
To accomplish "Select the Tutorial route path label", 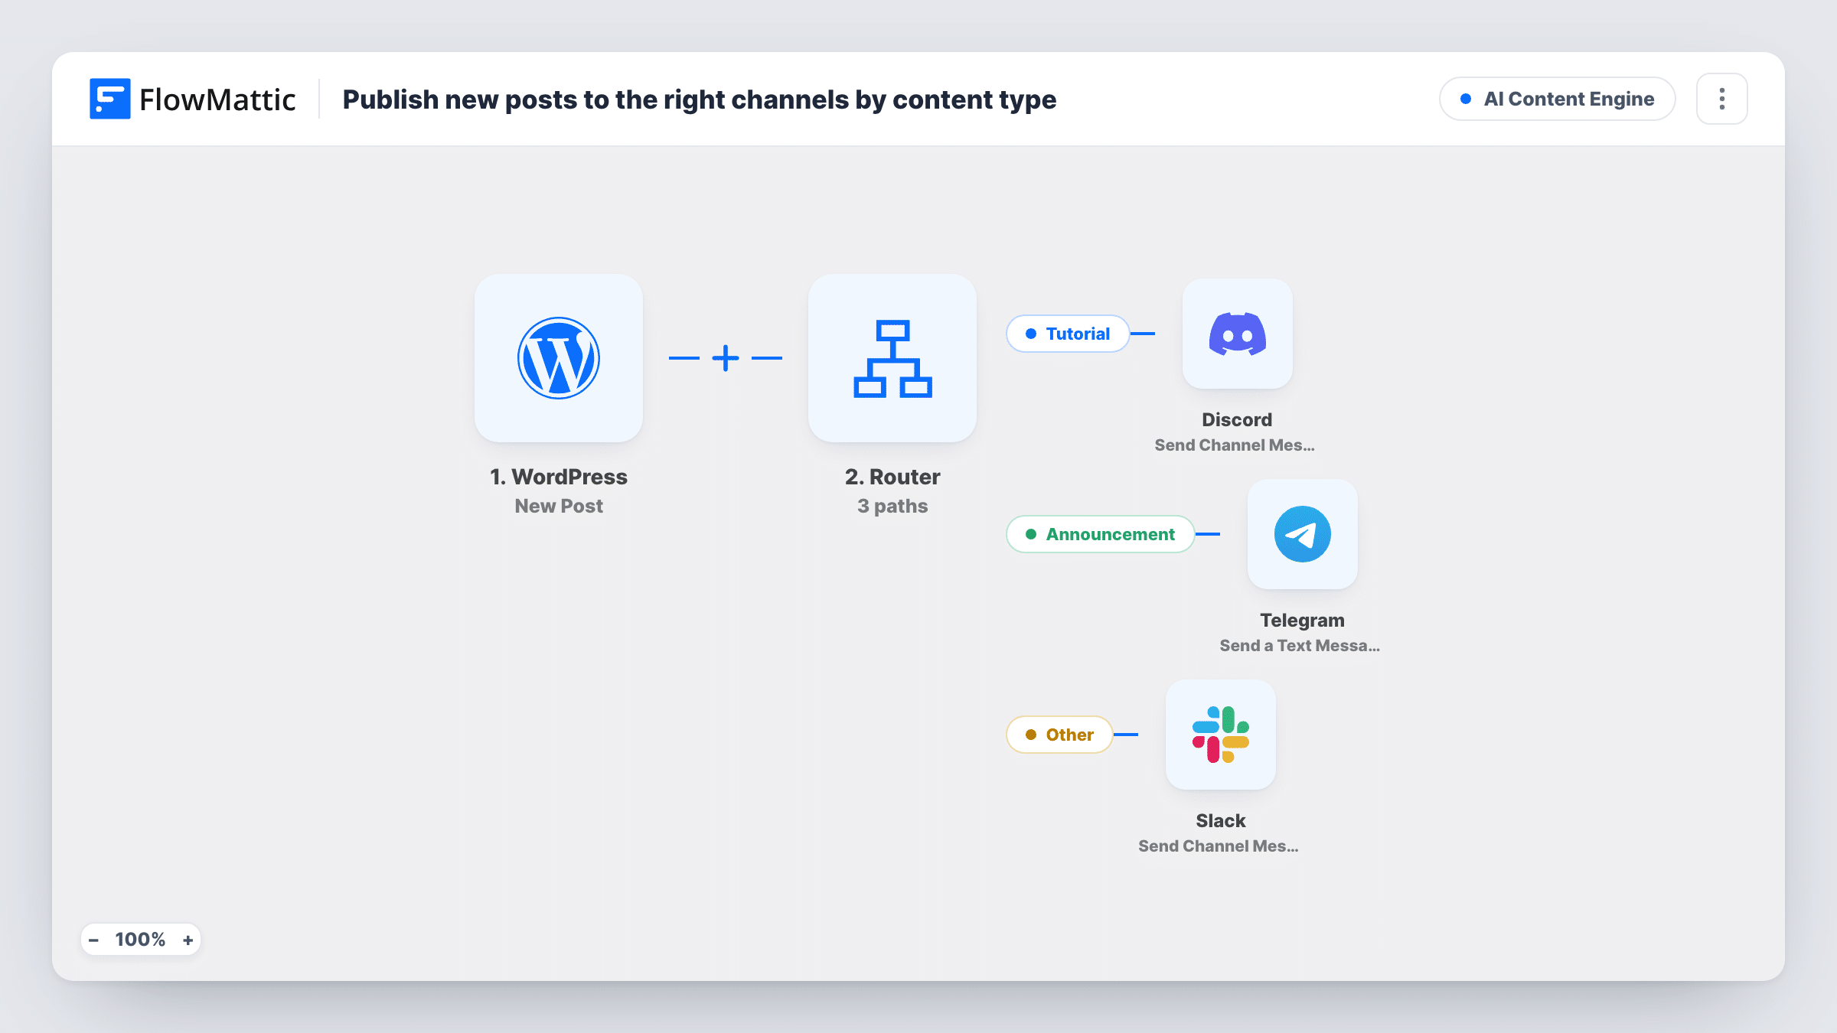I will (1068, 334).
